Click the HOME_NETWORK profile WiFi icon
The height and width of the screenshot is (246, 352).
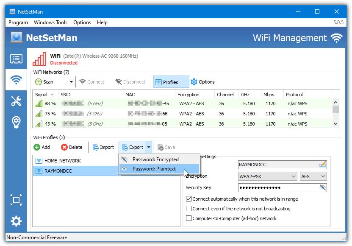39,161
